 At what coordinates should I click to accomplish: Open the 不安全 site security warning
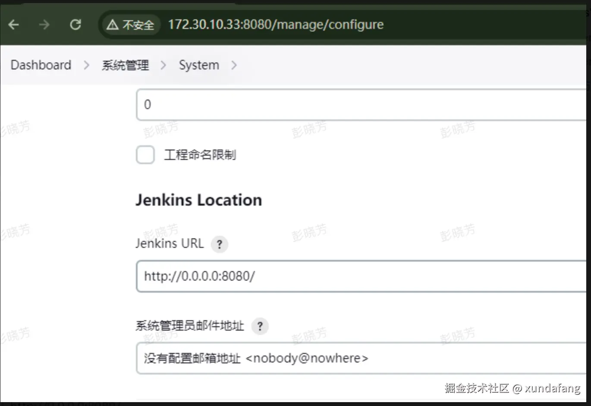click(x=130, y=25)
